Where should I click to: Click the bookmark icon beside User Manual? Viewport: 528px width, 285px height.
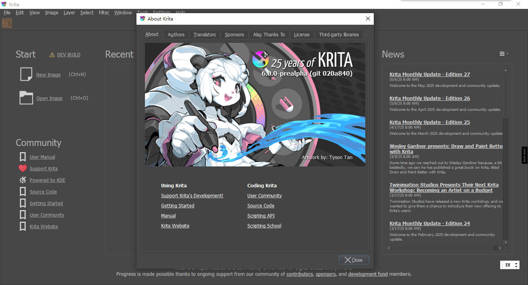23,157
